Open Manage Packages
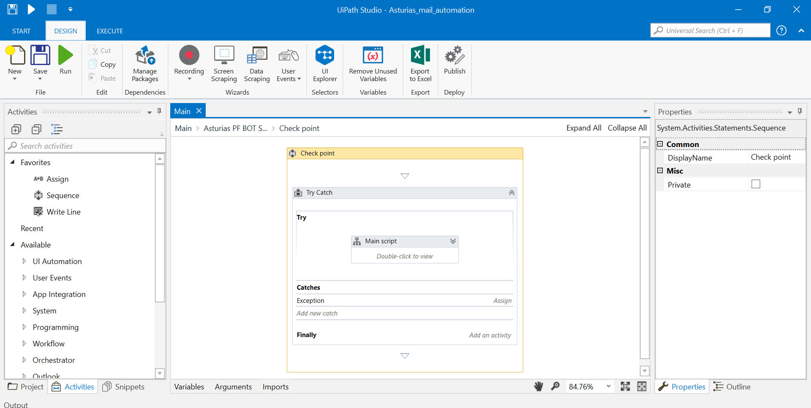Screen dimensions: 811x408 (145, 63)
